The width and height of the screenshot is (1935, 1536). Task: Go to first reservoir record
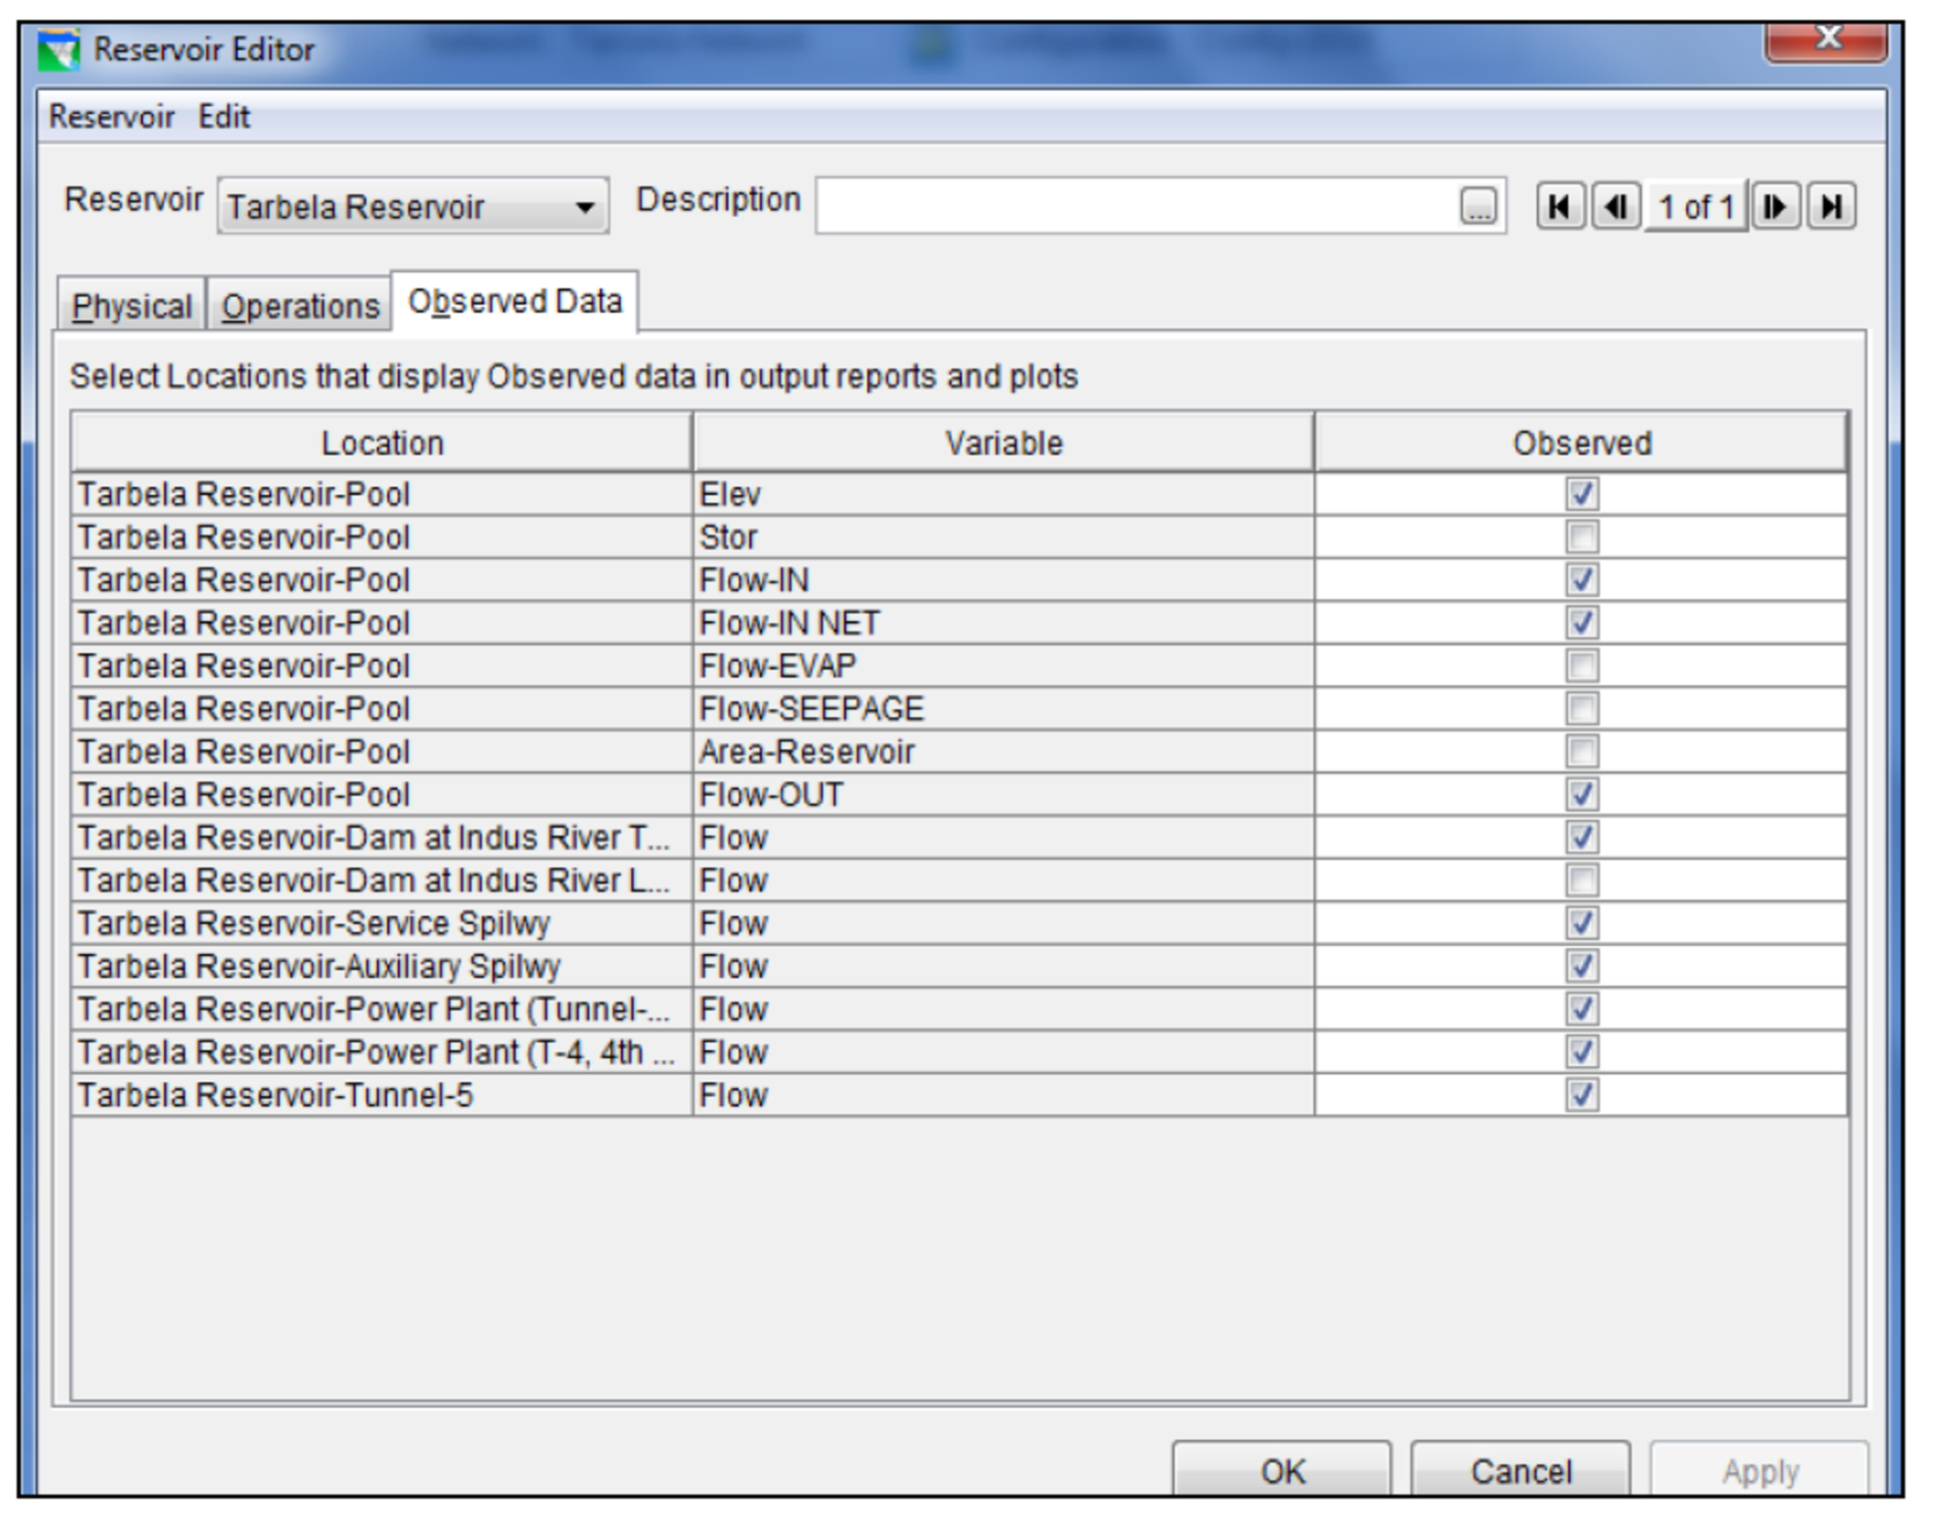(x=1560, y=206)
